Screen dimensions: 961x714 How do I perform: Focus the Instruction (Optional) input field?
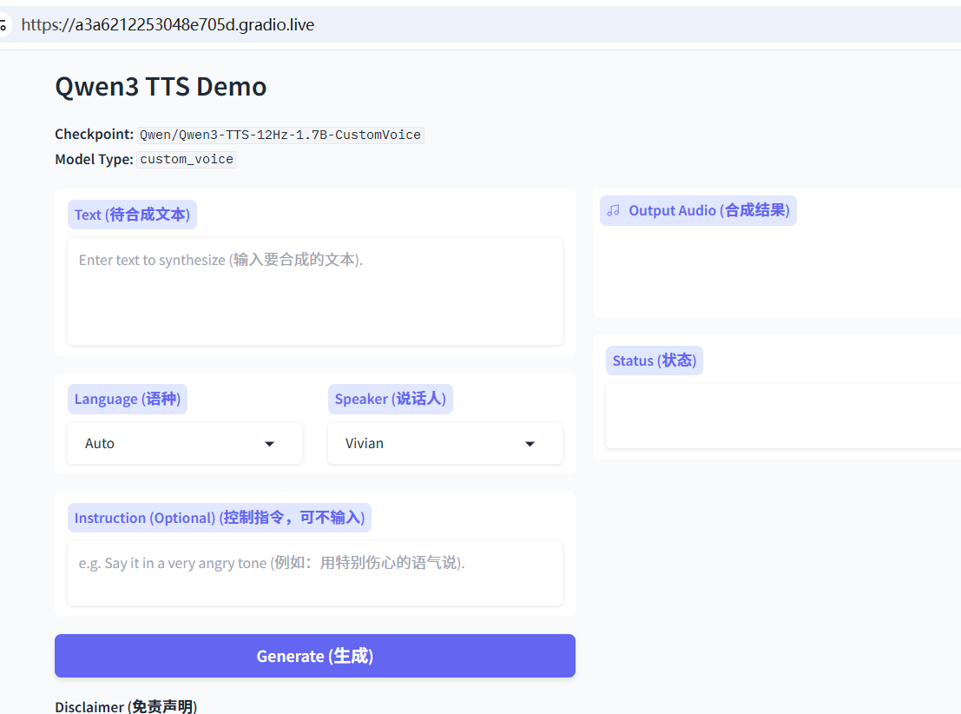(x=314, y=573)
